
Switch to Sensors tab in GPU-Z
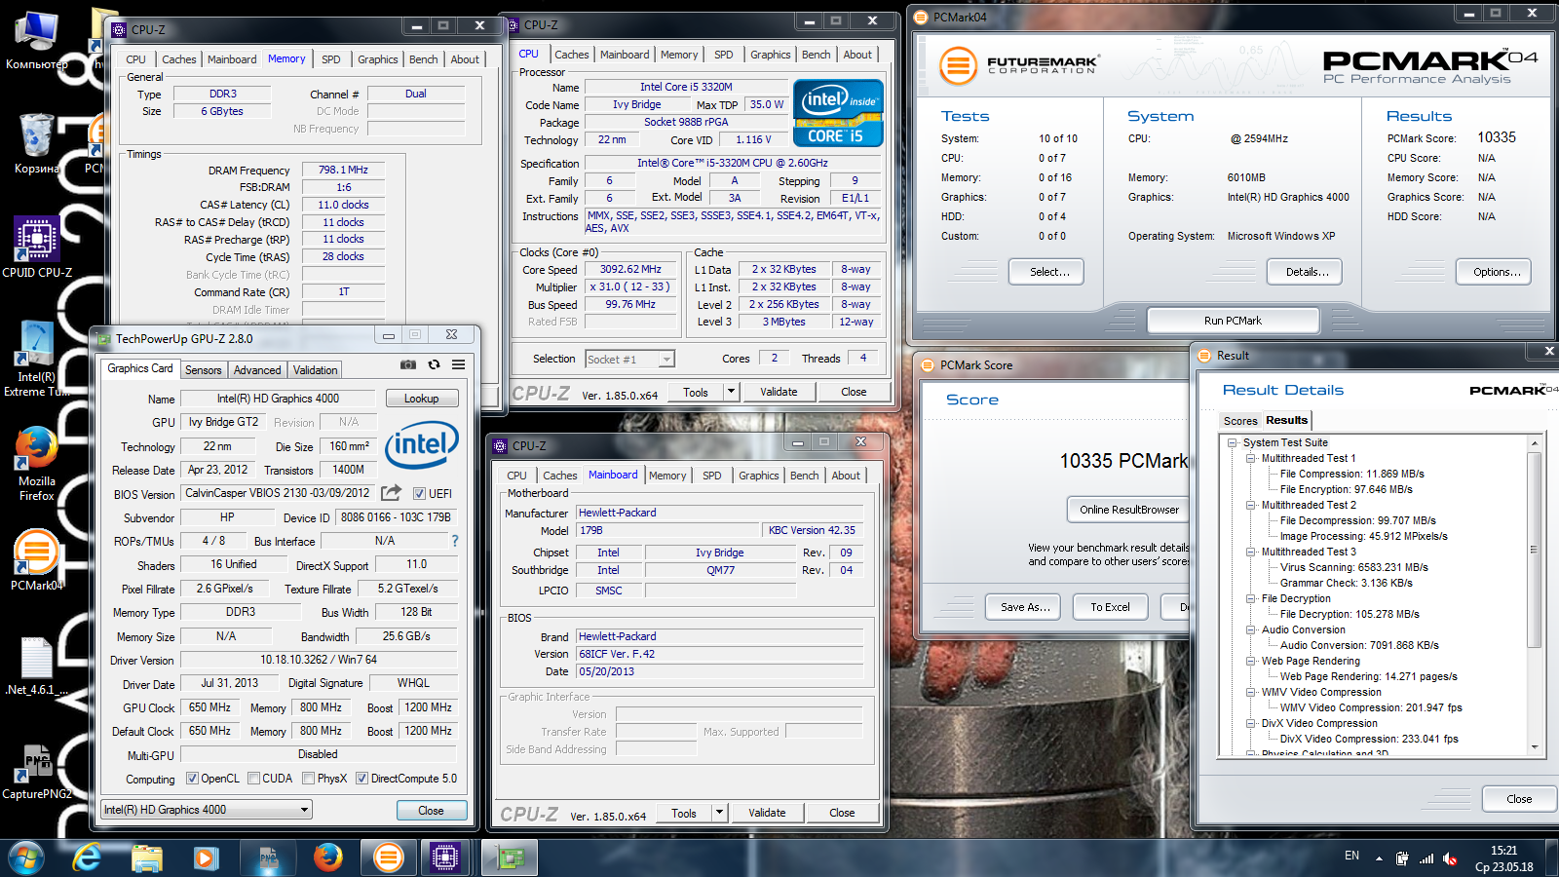pos(203,370)
